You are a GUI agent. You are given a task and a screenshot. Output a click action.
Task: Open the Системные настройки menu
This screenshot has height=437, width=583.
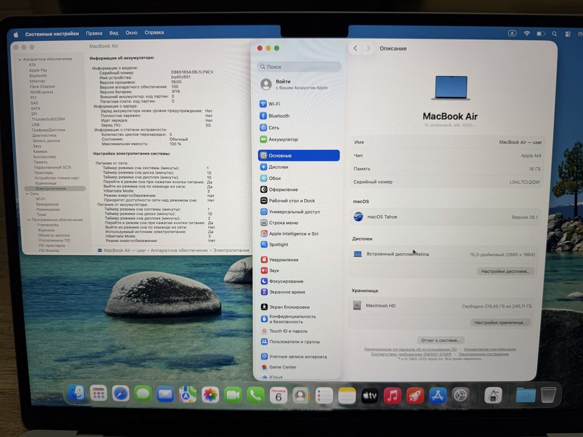click(x=52, y=34)
